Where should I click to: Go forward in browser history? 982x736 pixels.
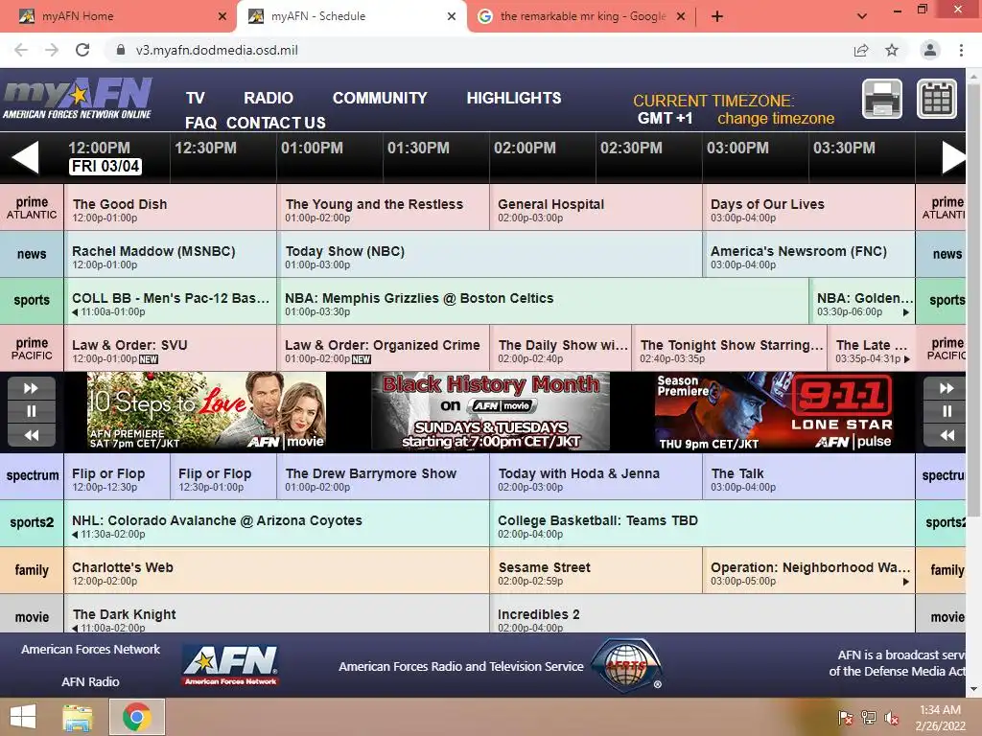pos(52,50)
